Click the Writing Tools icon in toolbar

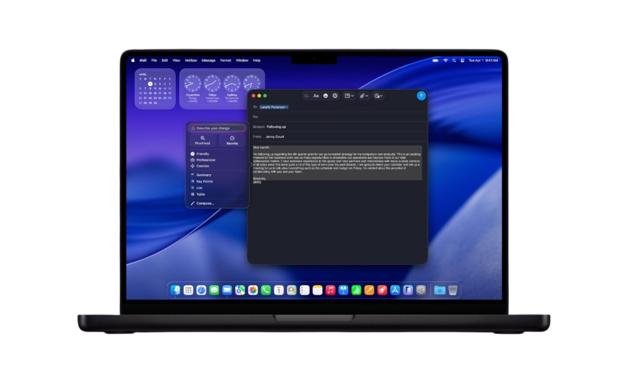335,96
